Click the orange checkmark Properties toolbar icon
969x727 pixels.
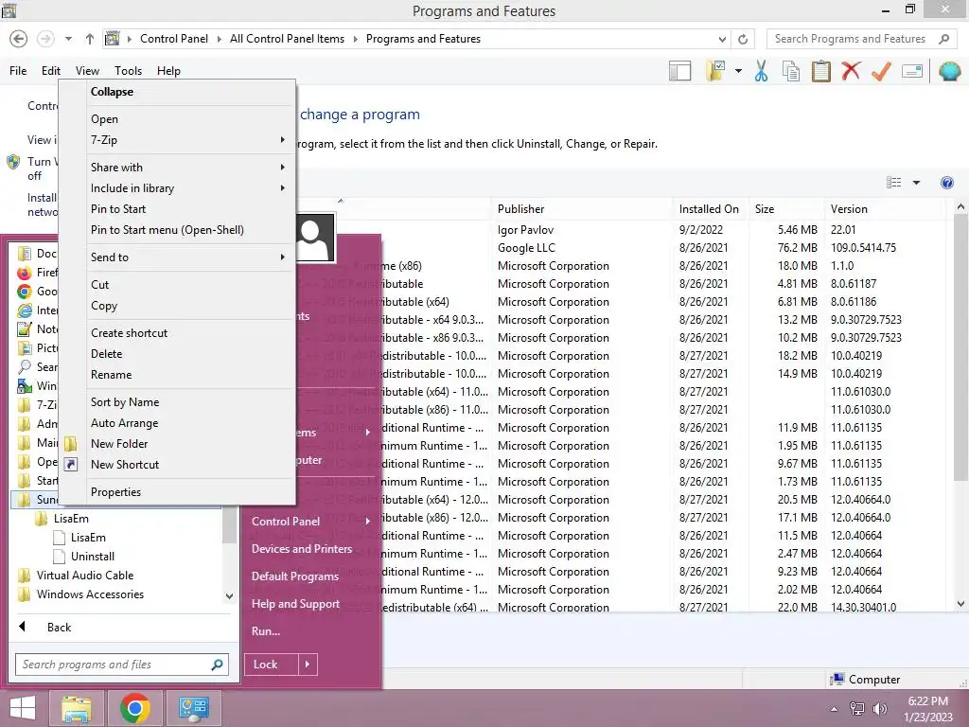[881, 71]
